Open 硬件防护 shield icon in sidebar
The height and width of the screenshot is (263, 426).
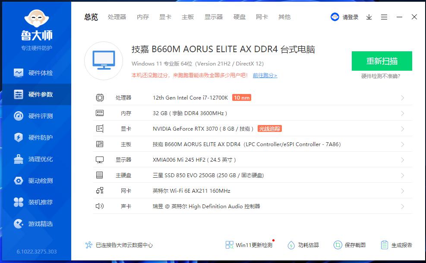(18, 138)
